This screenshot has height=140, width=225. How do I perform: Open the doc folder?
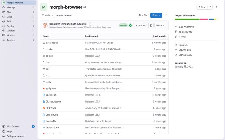[48, 62]
